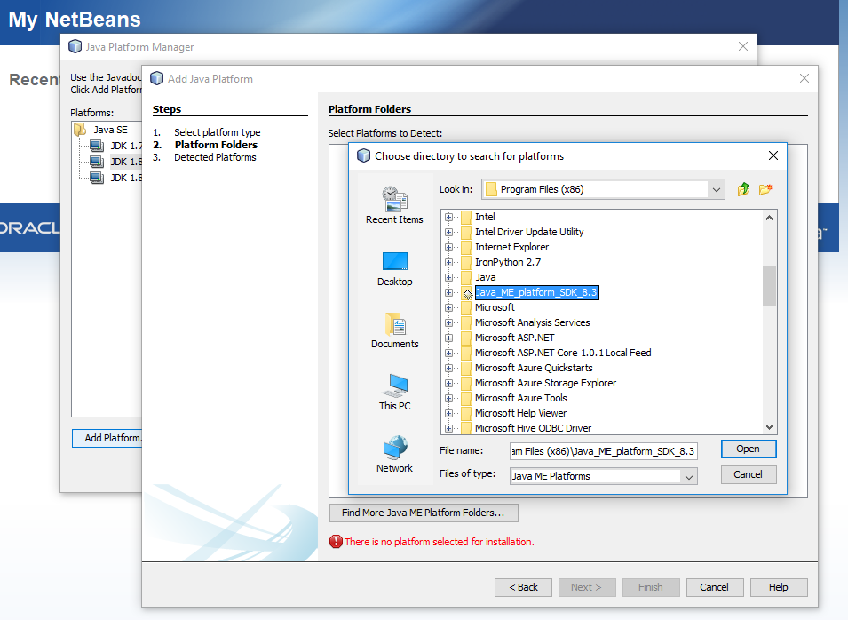Click Open in the directory chooser
848x620 pixels.
click(749, 449)
